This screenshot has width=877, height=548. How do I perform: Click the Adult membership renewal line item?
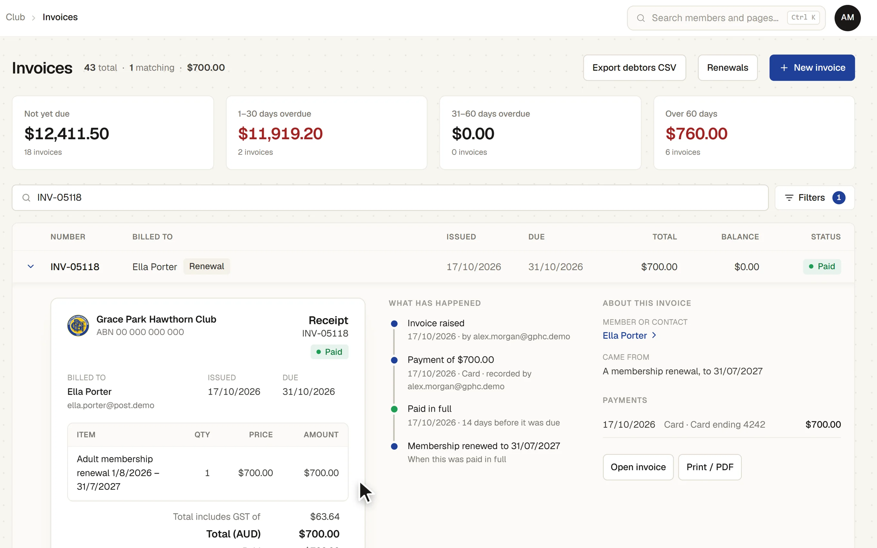(x=208, y=473)
